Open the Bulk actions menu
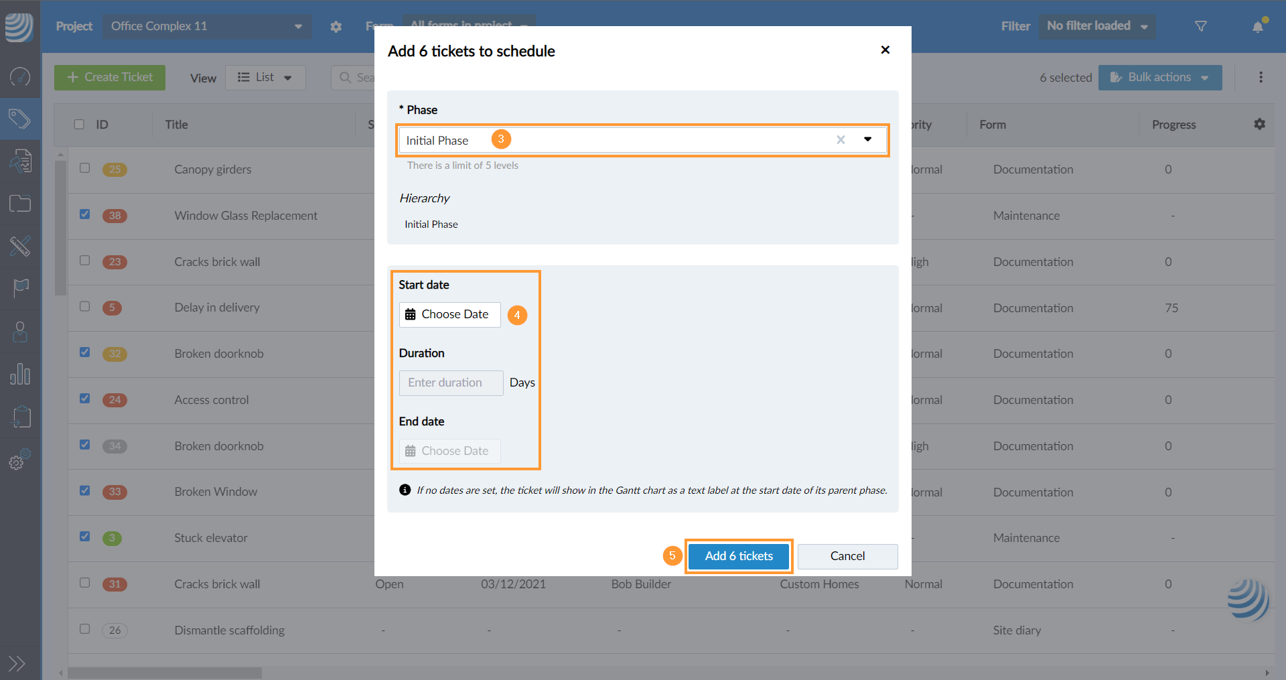 (1159, 78)
